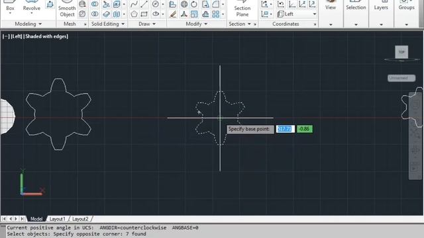Open the View panel dropdown arrow
The image size is (424, 238).
[x=331, y=24]
